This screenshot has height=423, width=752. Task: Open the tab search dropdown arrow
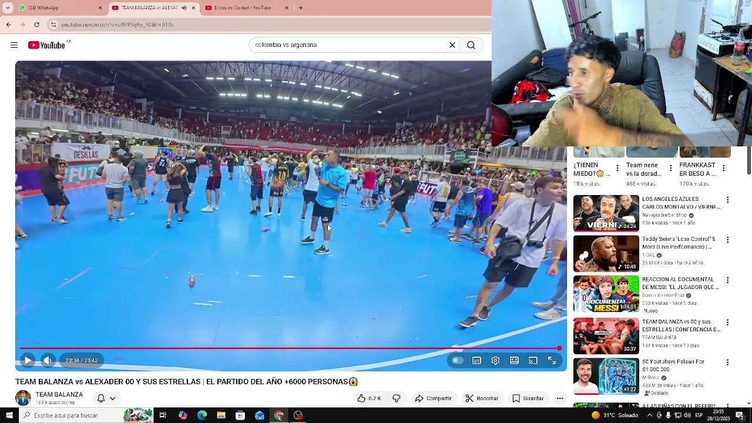point(8,8)
